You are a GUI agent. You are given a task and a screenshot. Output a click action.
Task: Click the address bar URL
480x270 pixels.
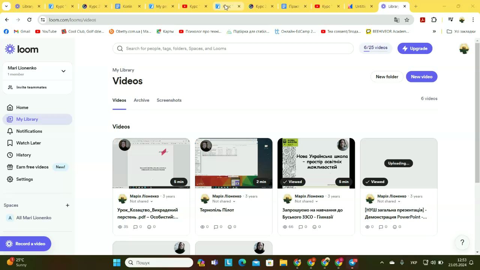(72, 20)
